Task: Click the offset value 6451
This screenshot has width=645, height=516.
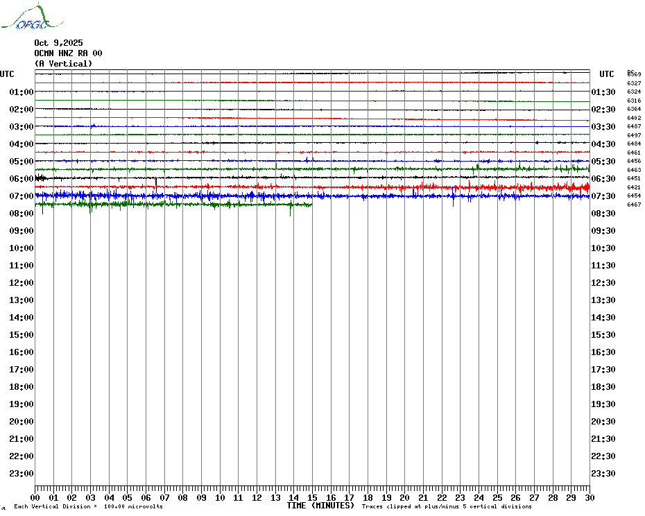Action: [x=634, y=178]
